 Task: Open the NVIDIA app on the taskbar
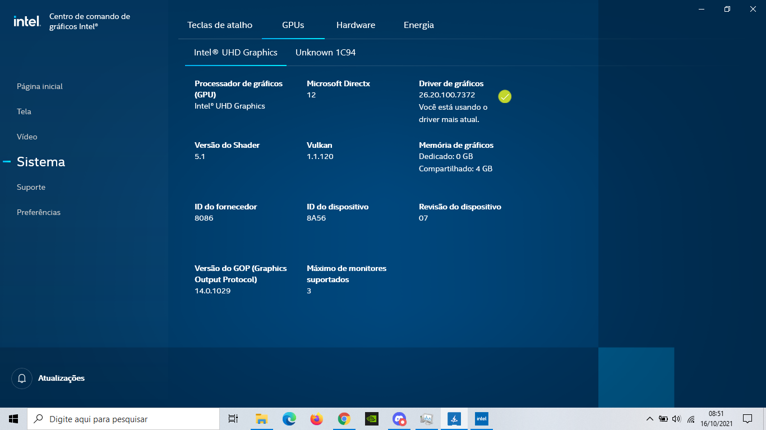pyautogui.click(x=371, y=419)
